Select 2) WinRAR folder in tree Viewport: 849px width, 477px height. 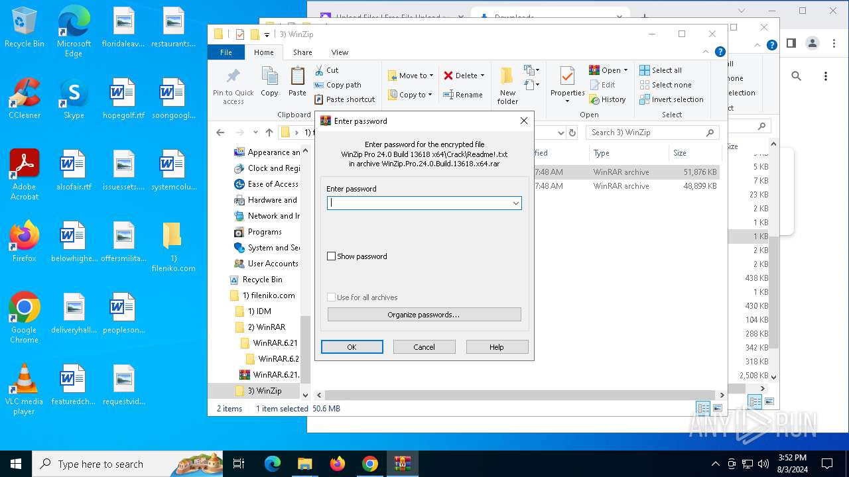[x=266, y=327]
